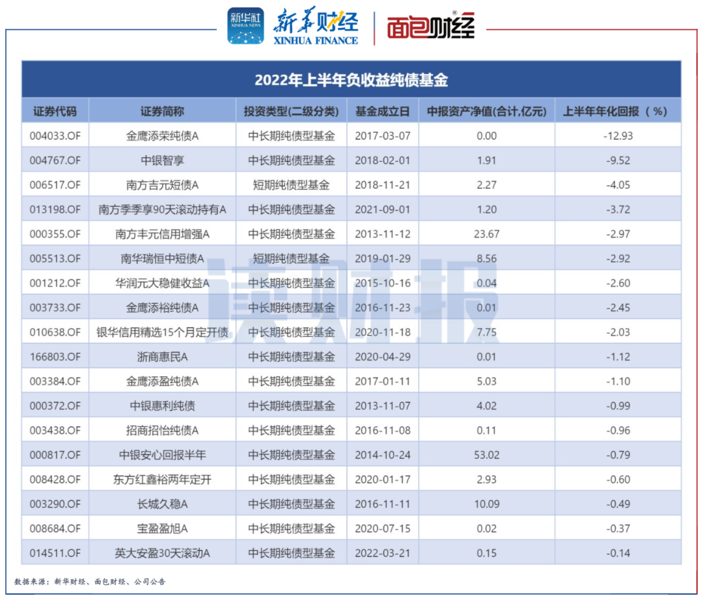Select fund name 中银安心回报半年
The width and height of the screenshot is (703, 600).
[x=162, y=456]
